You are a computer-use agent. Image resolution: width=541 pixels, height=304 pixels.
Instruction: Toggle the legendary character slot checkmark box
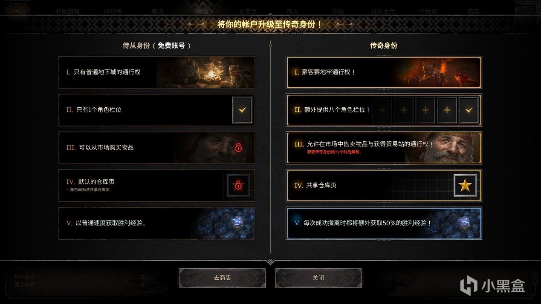(x=469, y=110)
